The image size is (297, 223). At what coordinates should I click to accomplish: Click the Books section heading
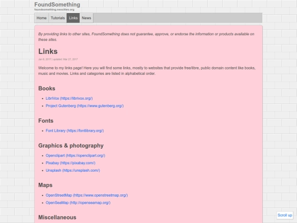click(47, 88)
